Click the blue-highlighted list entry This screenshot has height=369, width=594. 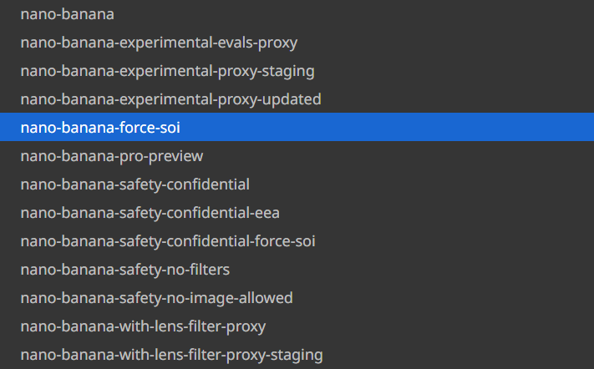[x=100, y=128]
